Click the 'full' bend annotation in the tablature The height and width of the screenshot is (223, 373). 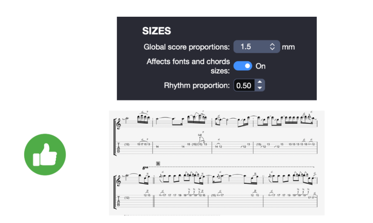click(x=200, y=135)
